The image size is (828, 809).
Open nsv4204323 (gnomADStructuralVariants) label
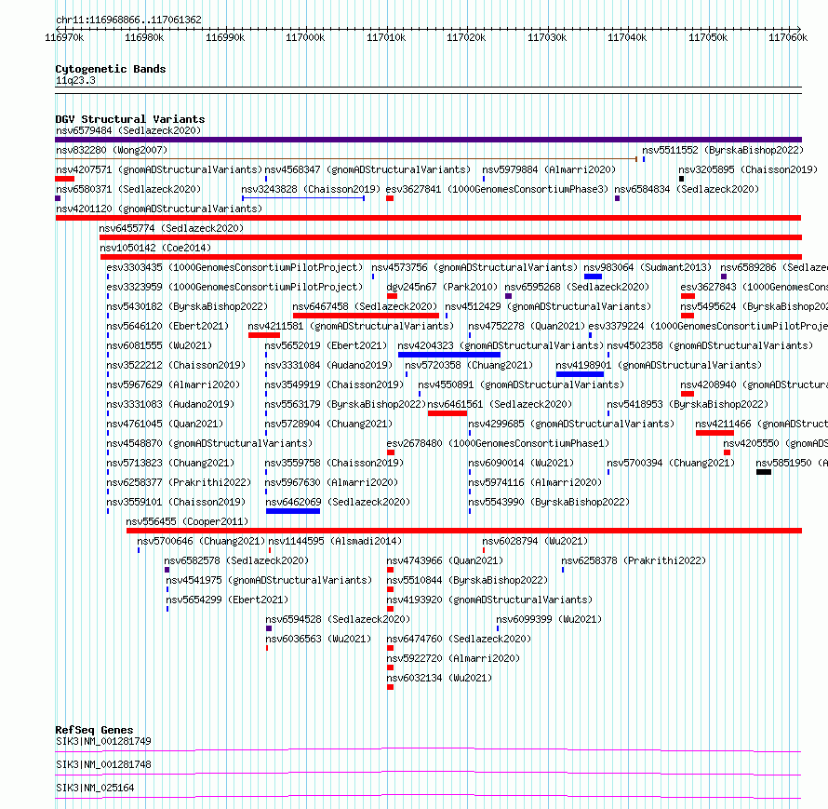pos(501,345)
